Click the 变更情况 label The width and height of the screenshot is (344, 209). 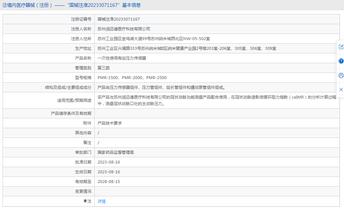coord(83,191)
